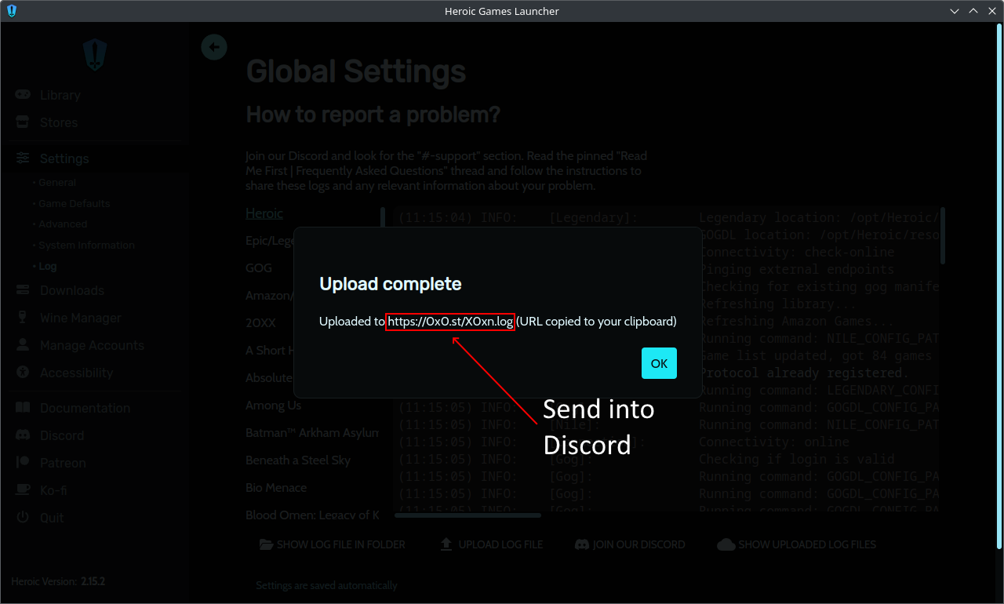Select Log settings section
Screen dimensions: 1004x604
tap(48, 266)
